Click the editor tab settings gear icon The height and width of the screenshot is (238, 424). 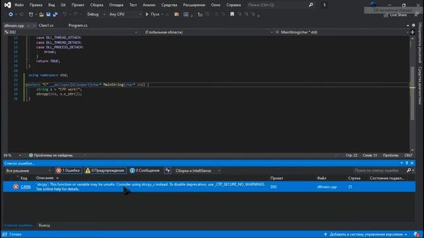413,25
